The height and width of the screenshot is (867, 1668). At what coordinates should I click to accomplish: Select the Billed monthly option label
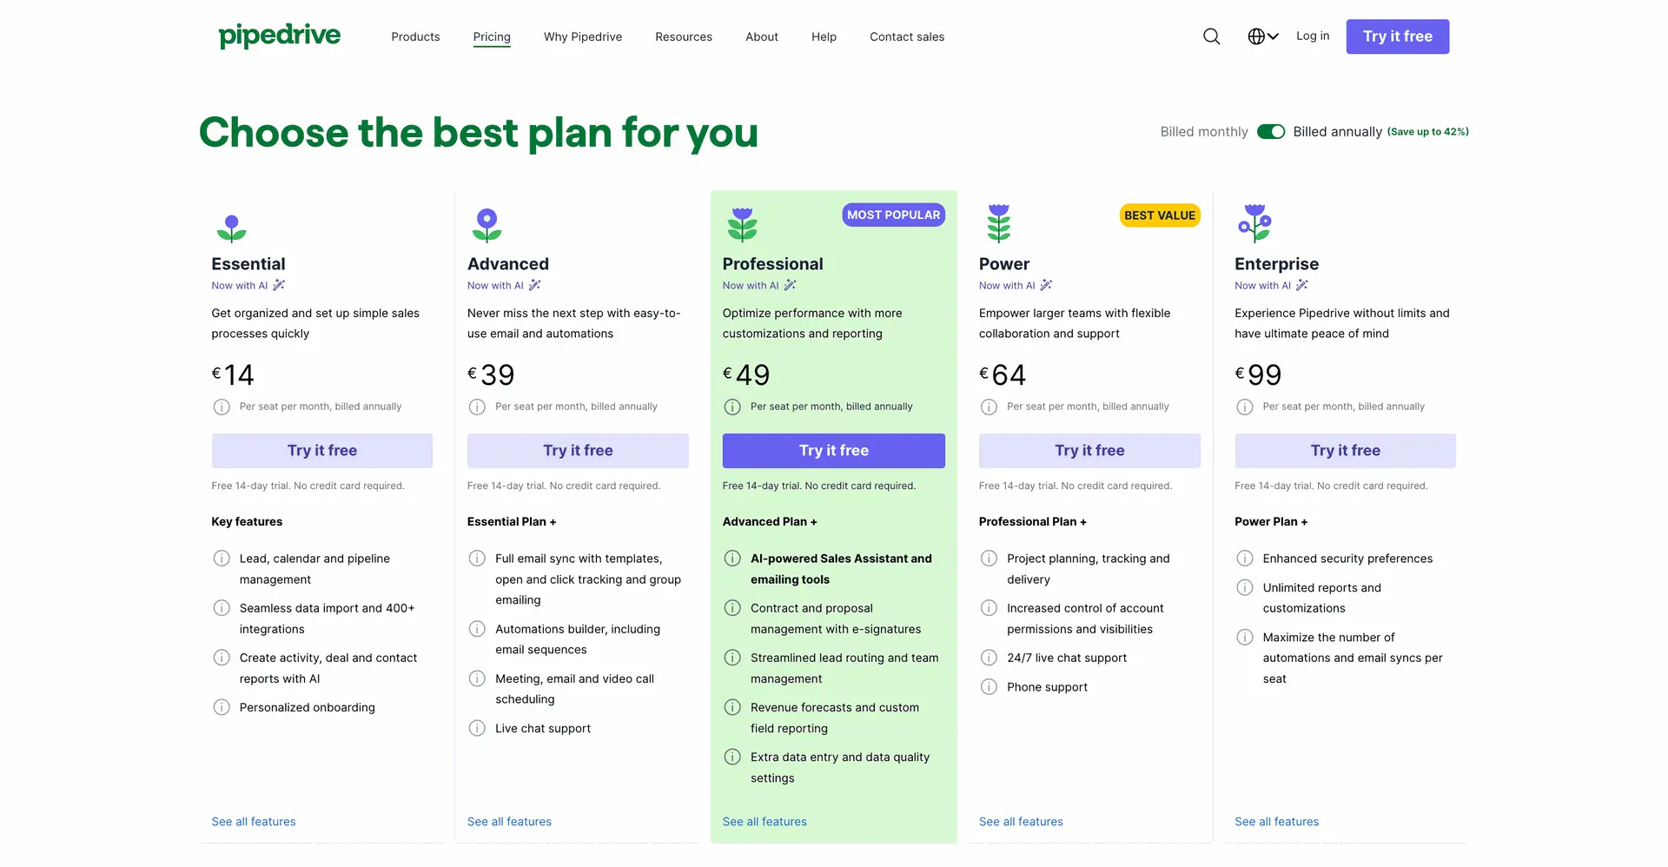(x=1203, y=132)
